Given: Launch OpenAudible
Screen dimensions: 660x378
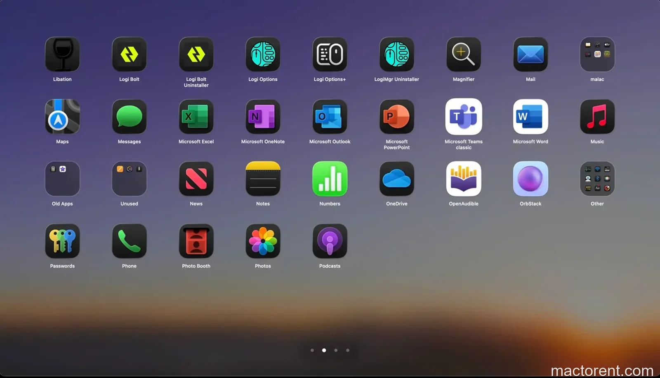Looking at the screenshot, I should pyautogui.click(x=464, y=179).
